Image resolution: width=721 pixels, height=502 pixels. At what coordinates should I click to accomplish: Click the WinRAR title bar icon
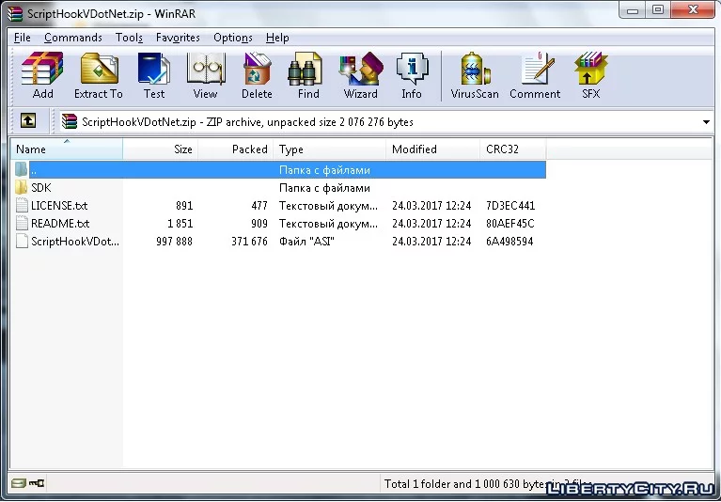[x=15, y=14]
